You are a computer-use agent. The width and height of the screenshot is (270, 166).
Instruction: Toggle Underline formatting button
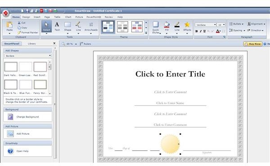(x=204, y=31)
